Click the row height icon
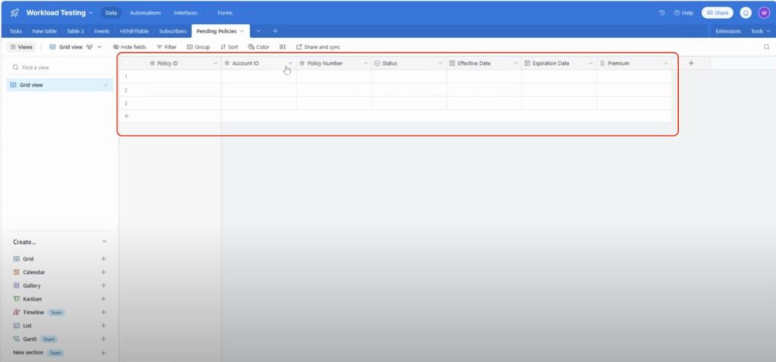 point(282,47)
